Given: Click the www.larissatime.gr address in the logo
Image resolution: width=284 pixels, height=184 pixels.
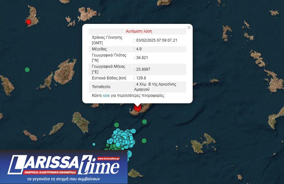Looking at the screenshot, I should click(x=108, y=158).
